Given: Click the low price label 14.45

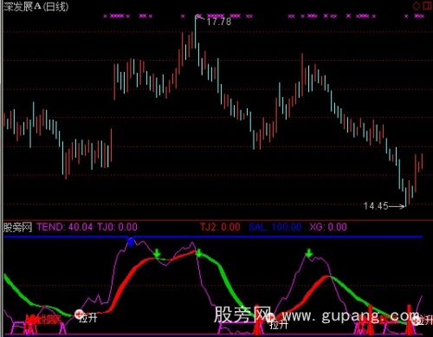Looking at the screenshot, I should click(376, 206).
